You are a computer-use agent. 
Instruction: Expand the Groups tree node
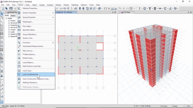(9, 30)
